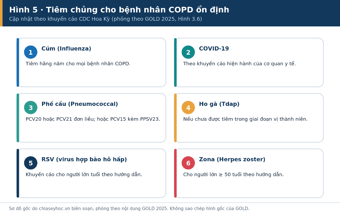Click the teal number 2 circle
Screen dimensions: 340x215
click(188, 52)
